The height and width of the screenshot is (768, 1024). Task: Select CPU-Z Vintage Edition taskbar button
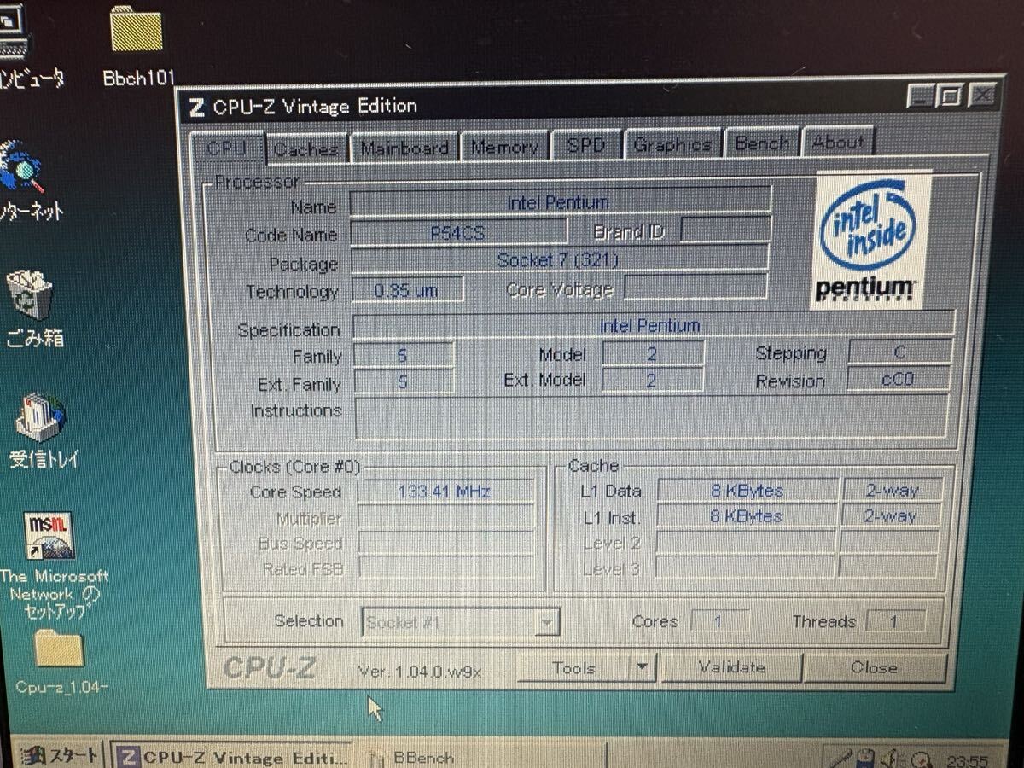tap(232, 756)
